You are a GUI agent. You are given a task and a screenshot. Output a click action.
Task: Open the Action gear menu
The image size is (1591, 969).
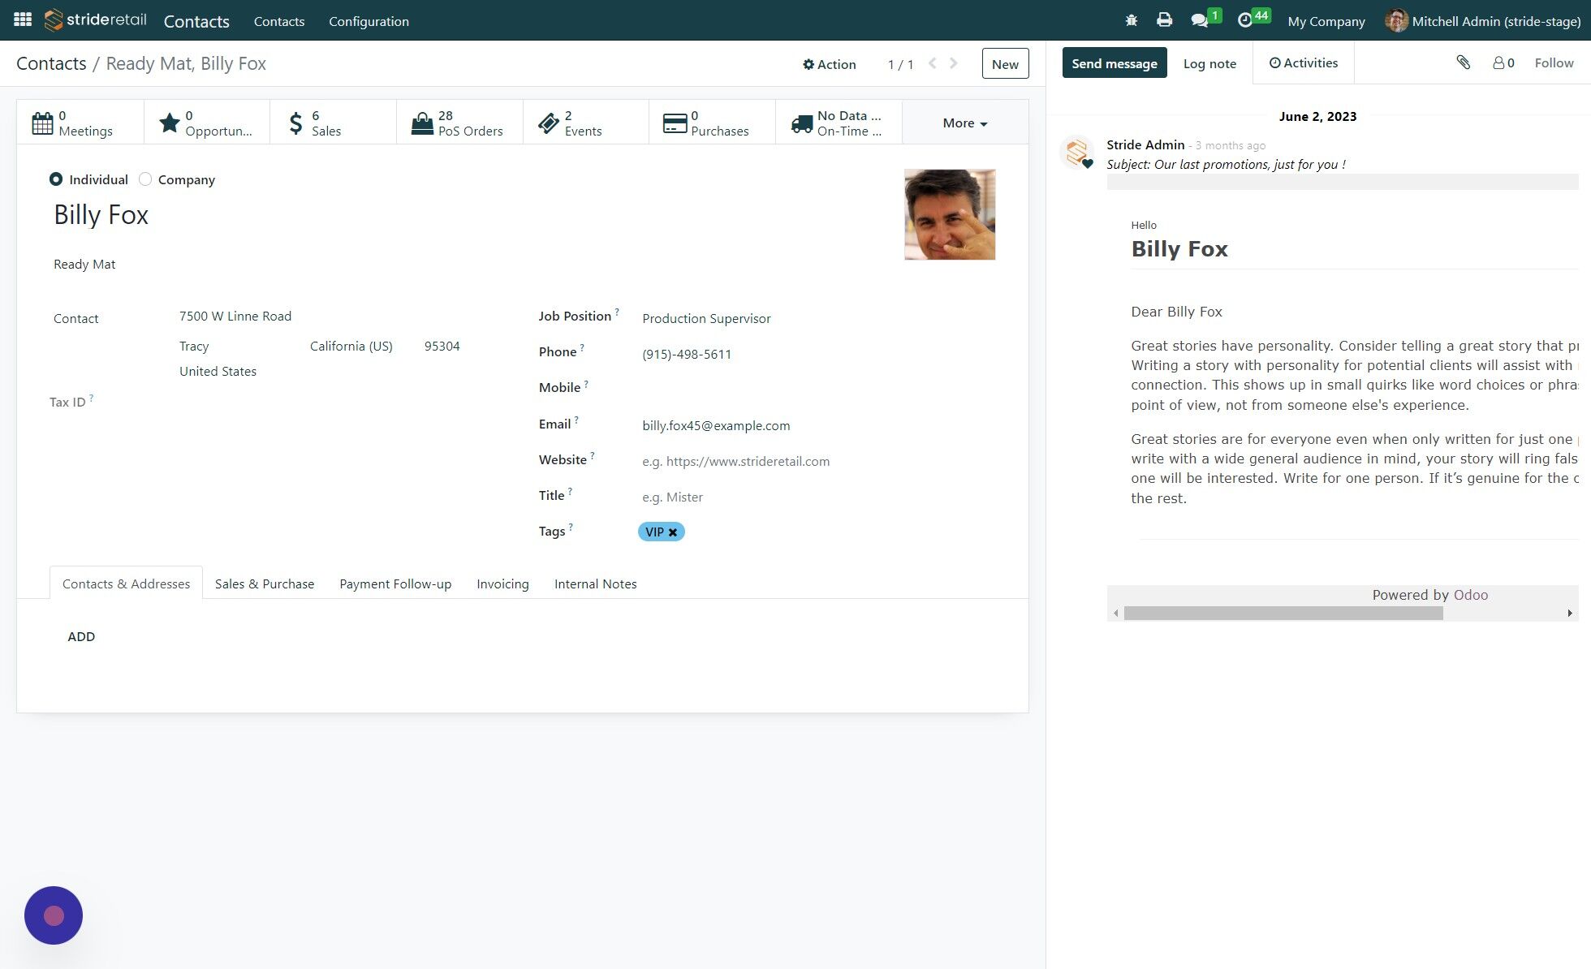[x=830, y=63]
